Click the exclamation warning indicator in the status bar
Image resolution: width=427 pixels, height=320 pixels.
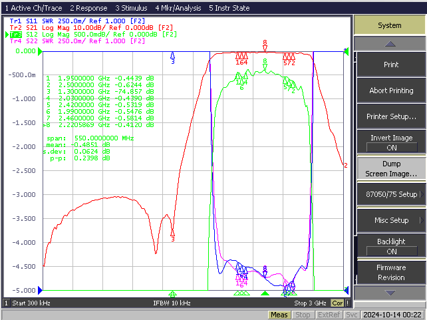(347, 303)
